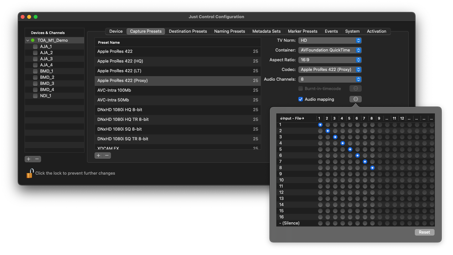
Task: Enable the BMD_1 channel checkbox
Action: (35, 71)
